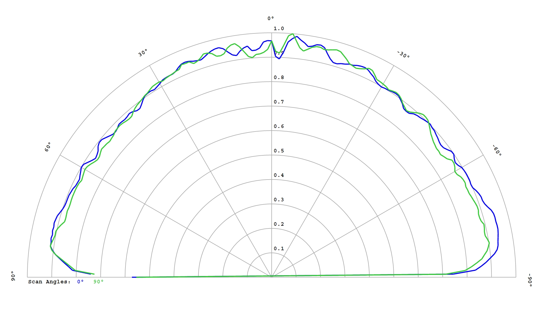Click the 90° label at left edge

(13, 275)
